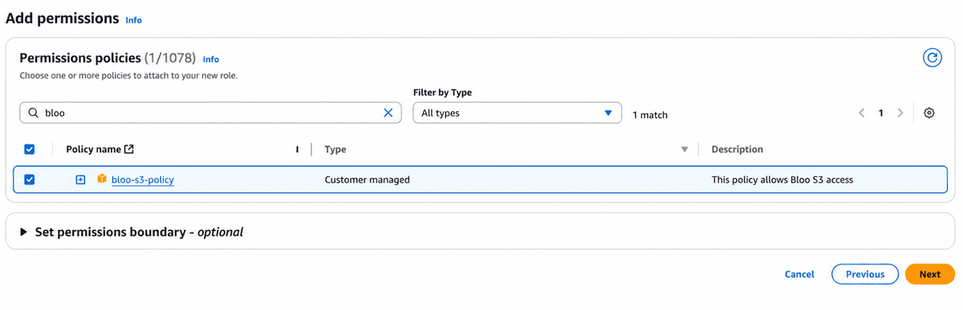The width and height of the screenshot is (963, 310).
Task: Uncheck the bloo-s3-policy row checkbox
Action: [x=30, y=179]
